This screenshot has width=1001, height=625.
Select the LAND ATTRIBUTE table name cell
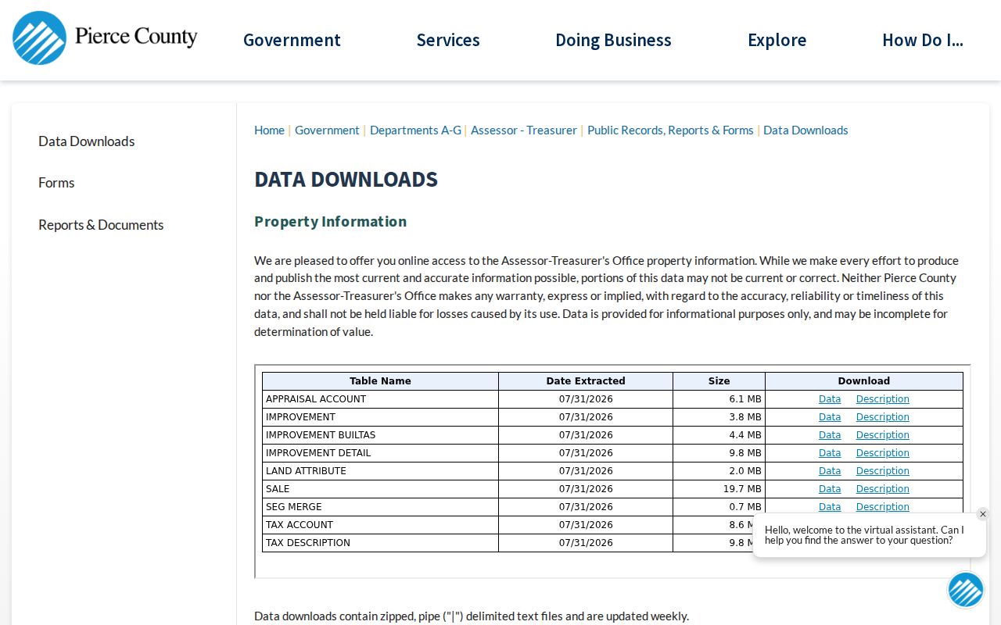click(380, 471)
